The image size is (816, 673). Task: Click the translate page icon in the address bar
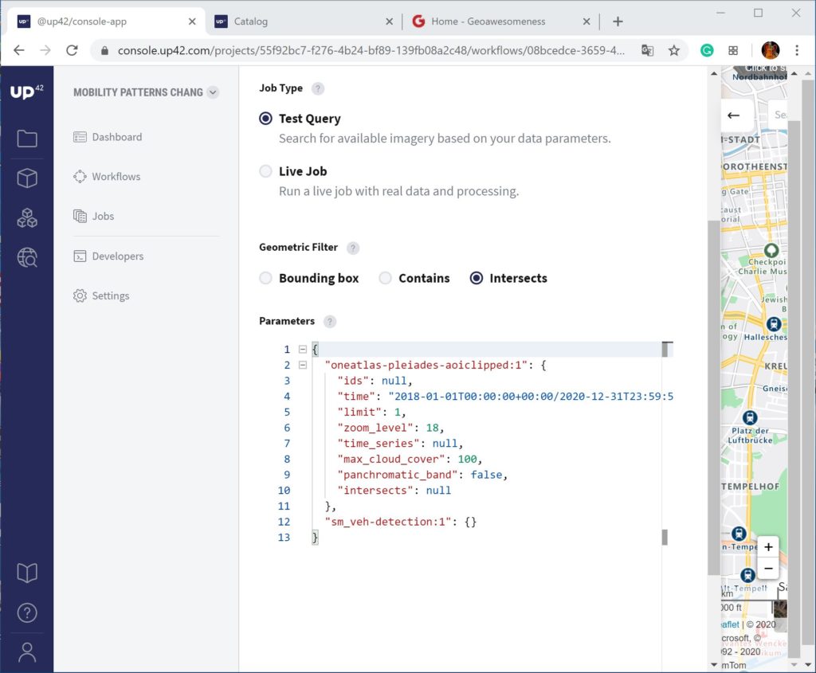pyautogui.click(x=647, y=50)
